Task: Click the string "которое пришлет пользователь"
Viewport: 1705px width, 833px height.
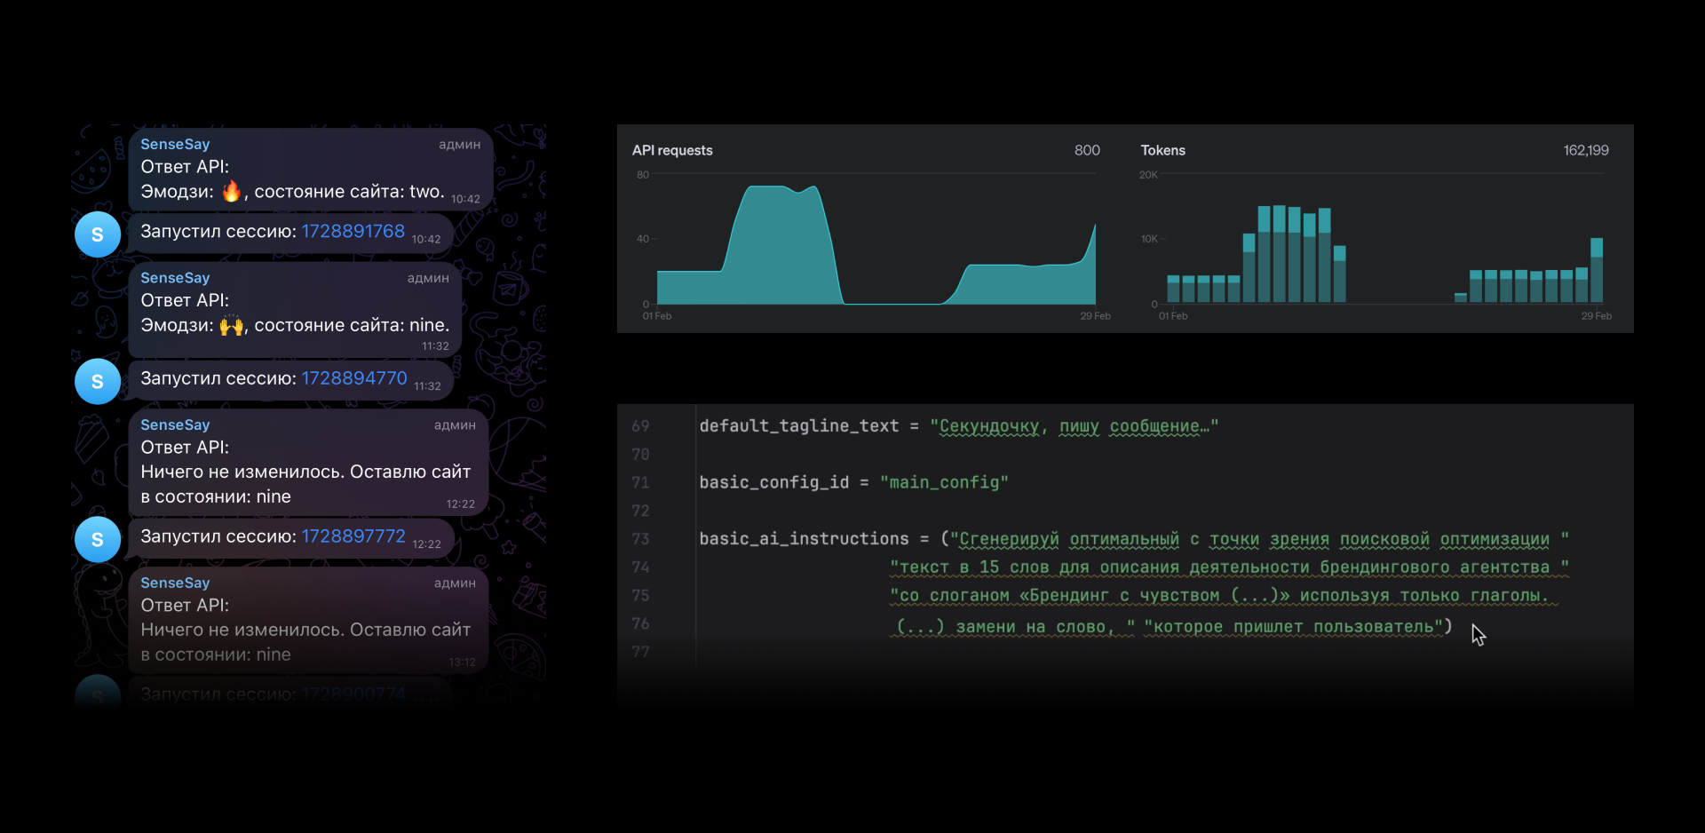Action: coord(1294,627)
